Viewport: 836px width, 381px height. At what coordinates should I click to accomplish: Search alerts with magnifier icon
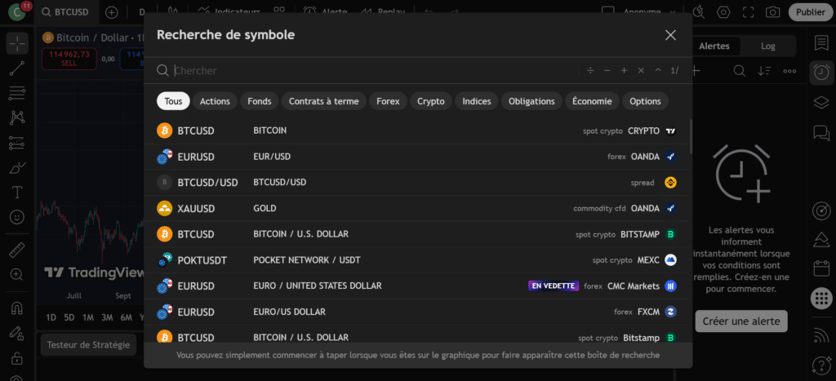(739, 71)
